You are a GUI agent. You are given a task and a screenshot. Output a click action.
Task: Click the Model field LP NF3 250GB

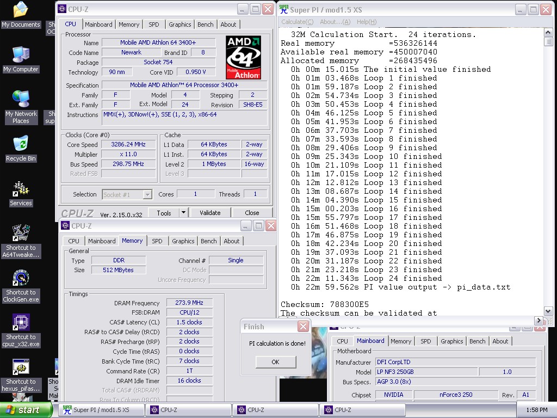tap(426, 372)
